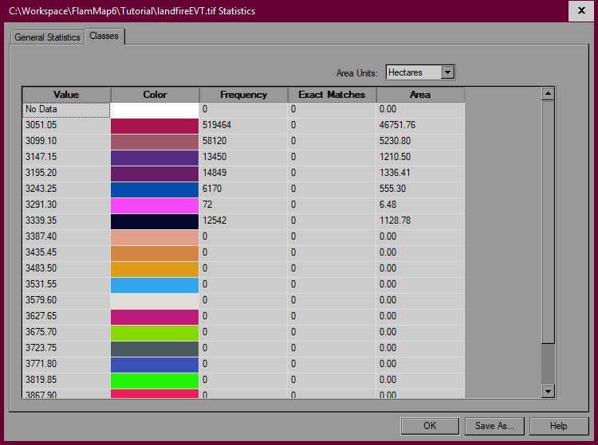Pick the pink swatch for 3627.65
The image size is (598, 445).
pos(155,317)
